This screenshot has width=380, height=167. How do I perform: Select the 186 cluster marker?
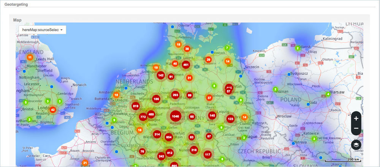[x=156, y=99]
